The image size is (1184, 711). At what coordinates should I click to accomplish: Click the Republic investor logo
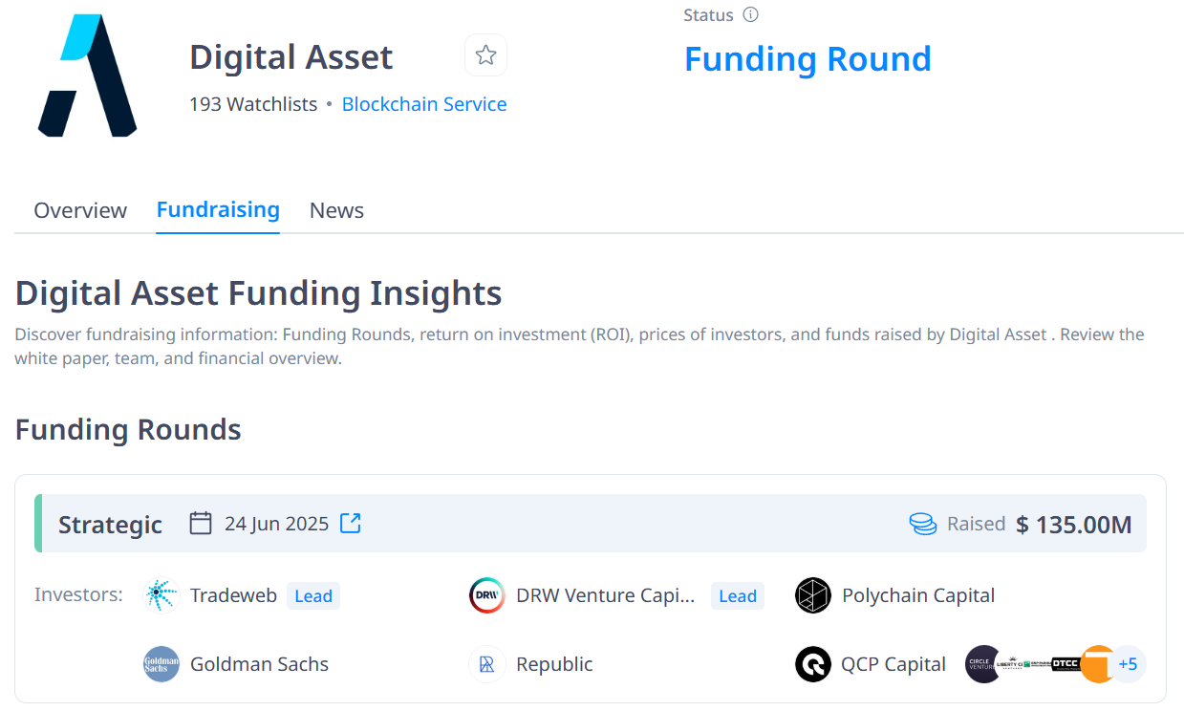pyautogui.click(x=486, y=664)
